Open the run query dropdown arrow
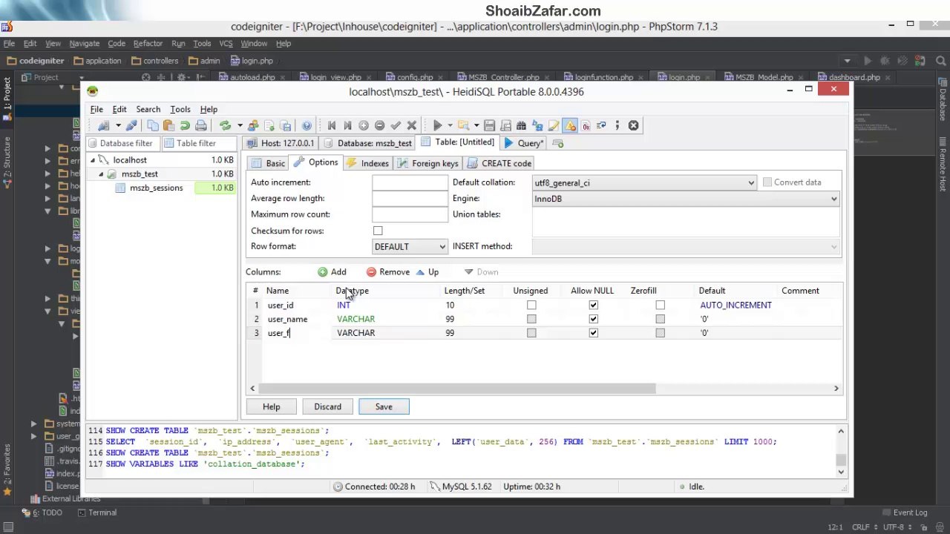 [x=450, y=125]
